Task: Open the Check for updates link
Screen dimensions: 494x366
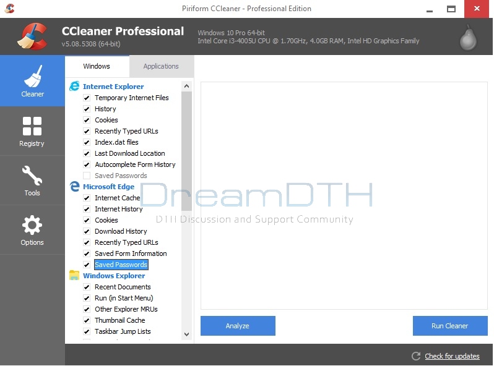Action: 452,356
